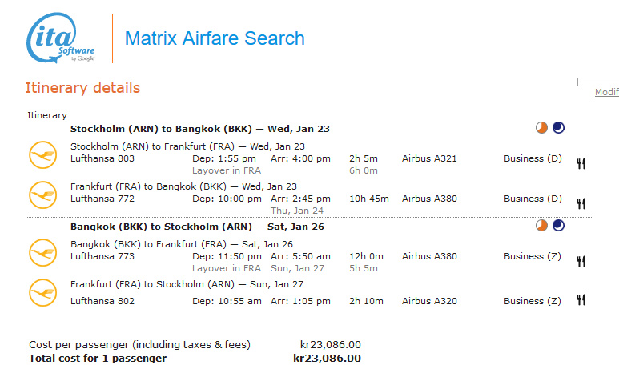Click the ITA Software logo
Image resolution: width=619 pixels, height=373 pixels.
pos(62,38)
